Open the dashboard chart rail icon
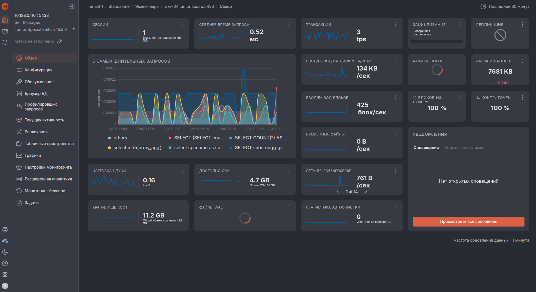This screenshot has width=536, height=292. 5,20
